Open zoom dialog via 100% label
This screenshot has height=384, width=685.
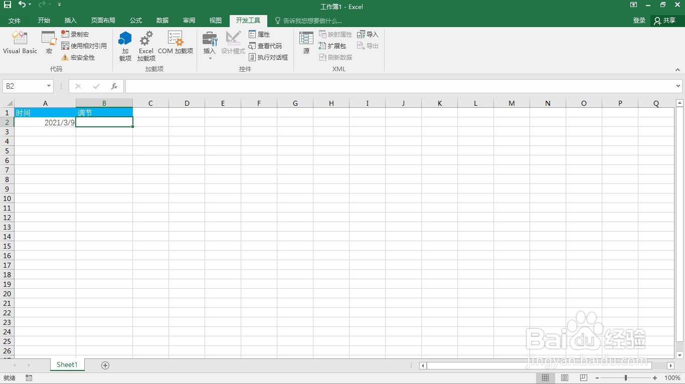[x=672, y=378]
